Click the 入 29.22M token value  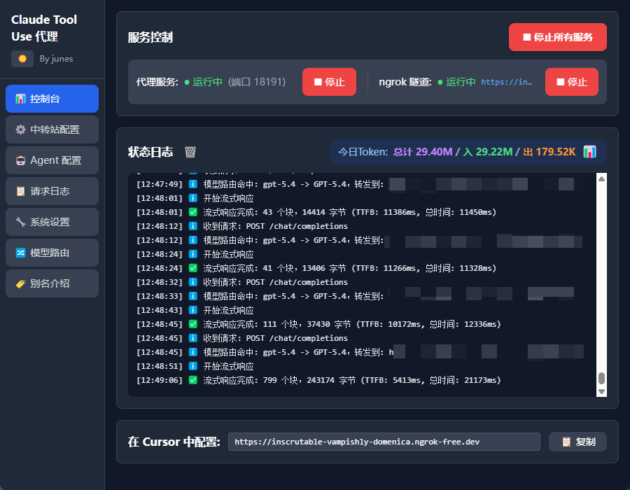tap(488, 152)
